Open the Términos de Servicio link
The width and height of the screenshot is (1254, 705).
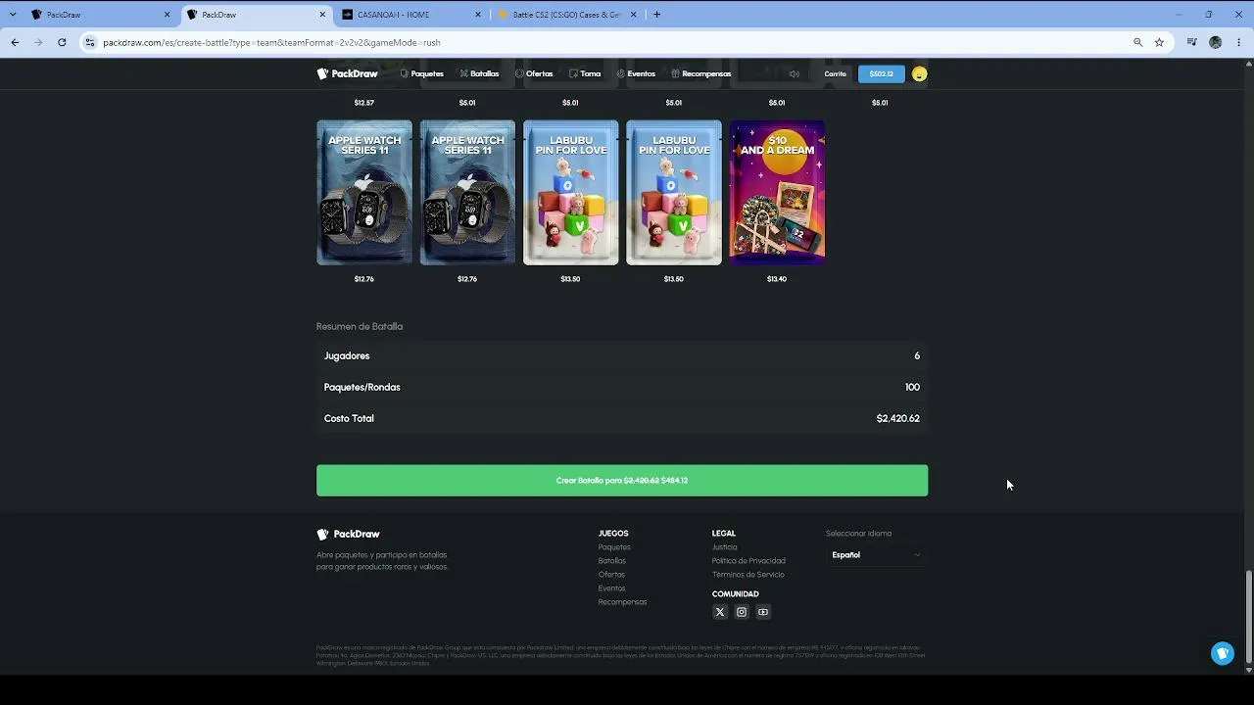tap(748, 575)
